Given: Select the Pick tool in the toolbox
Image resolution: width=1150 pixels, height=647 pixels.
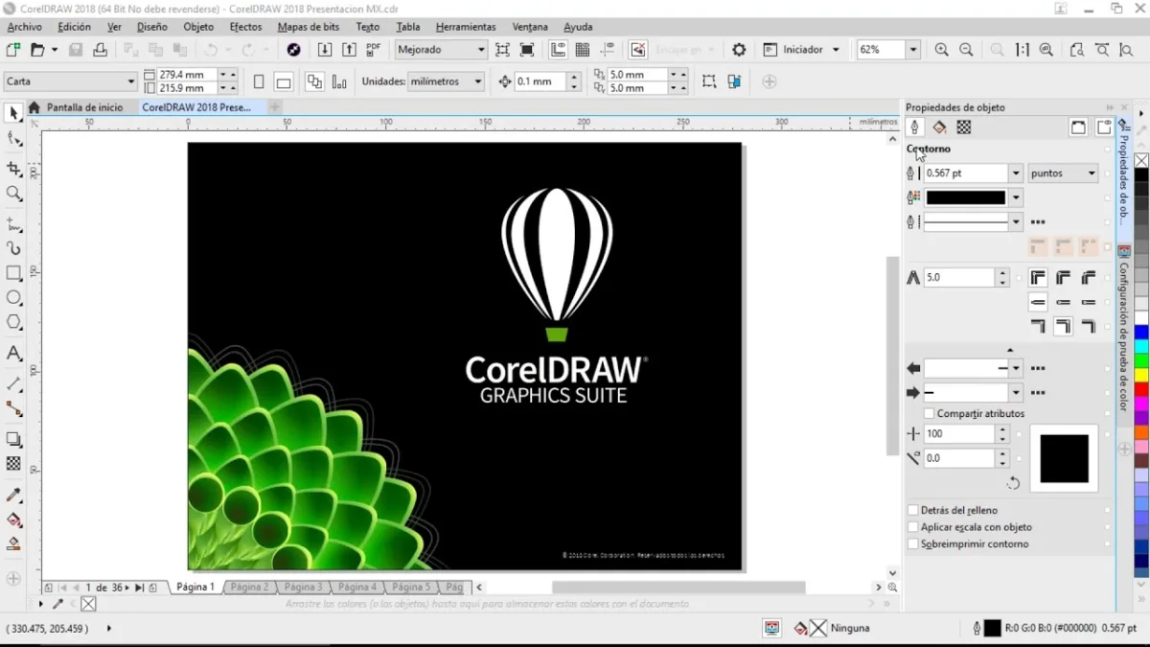Looking at the screenshot, I should click(13, 113).
